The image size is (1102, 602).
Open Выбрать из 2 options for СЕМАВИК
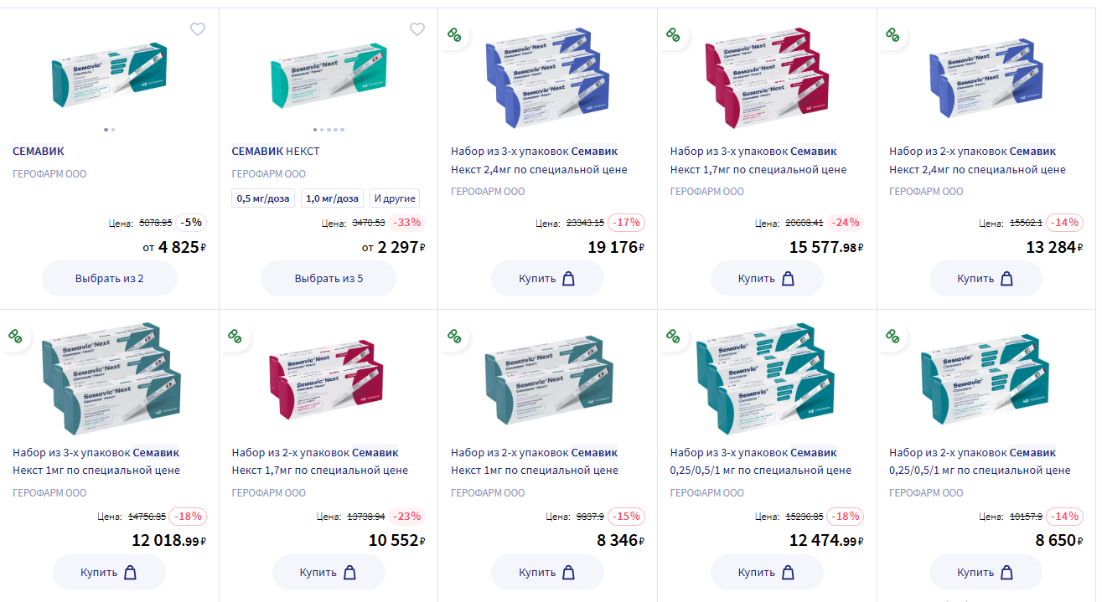pos(110,278)
